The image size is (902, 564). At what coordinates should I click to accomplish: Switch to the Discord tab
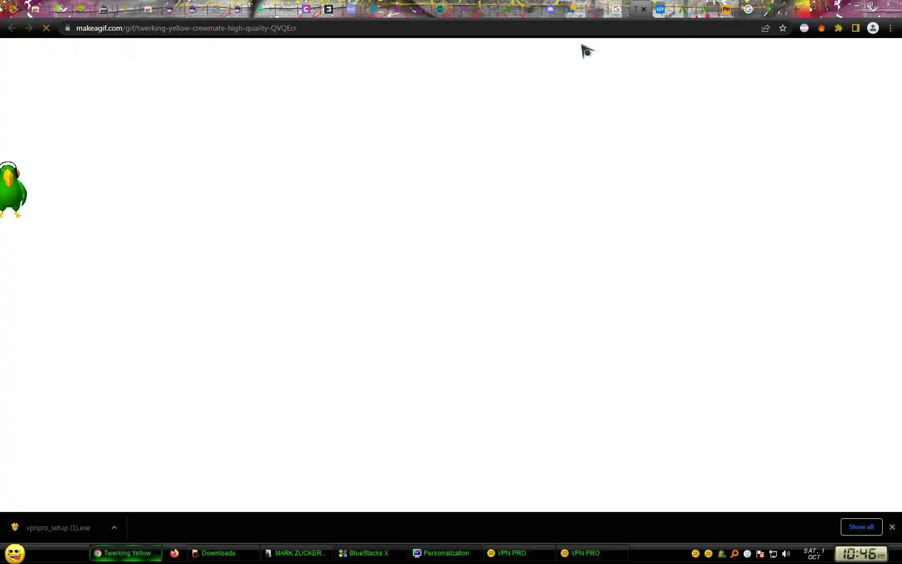[x=550, y=9]
